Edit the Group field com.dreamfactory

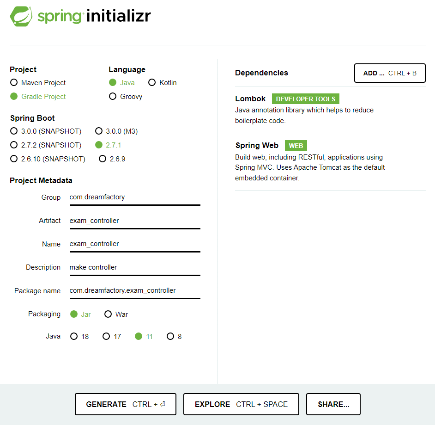click(135, 197)
